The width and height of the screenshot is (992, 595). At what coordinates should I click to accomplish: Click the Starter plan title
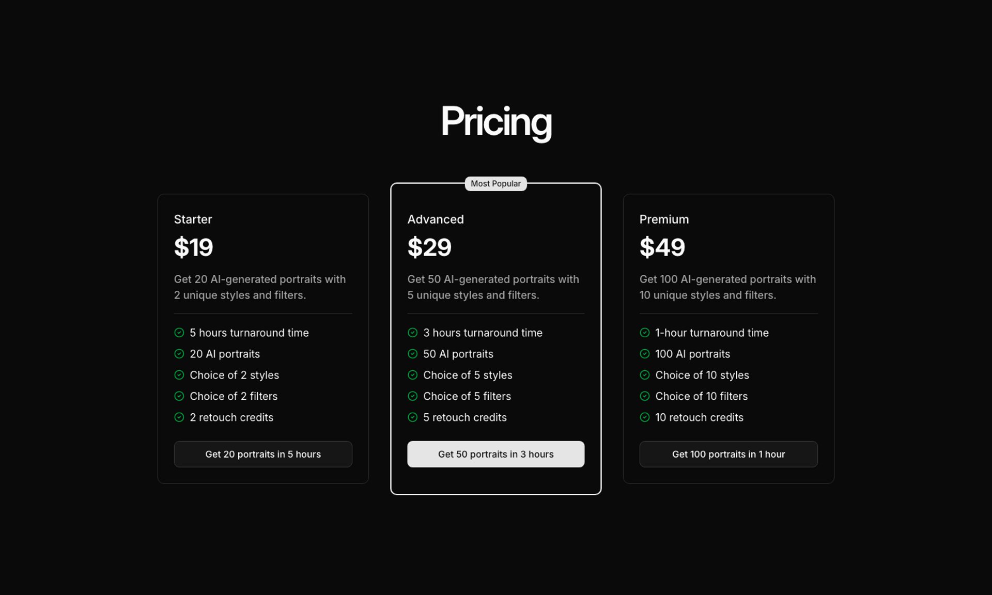click(193, 220)
